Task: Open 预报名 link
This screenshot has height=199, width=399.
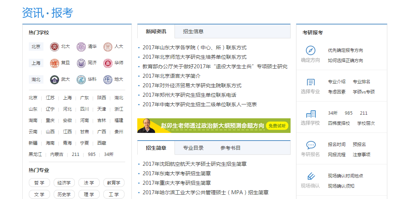Action: point(359,145)
